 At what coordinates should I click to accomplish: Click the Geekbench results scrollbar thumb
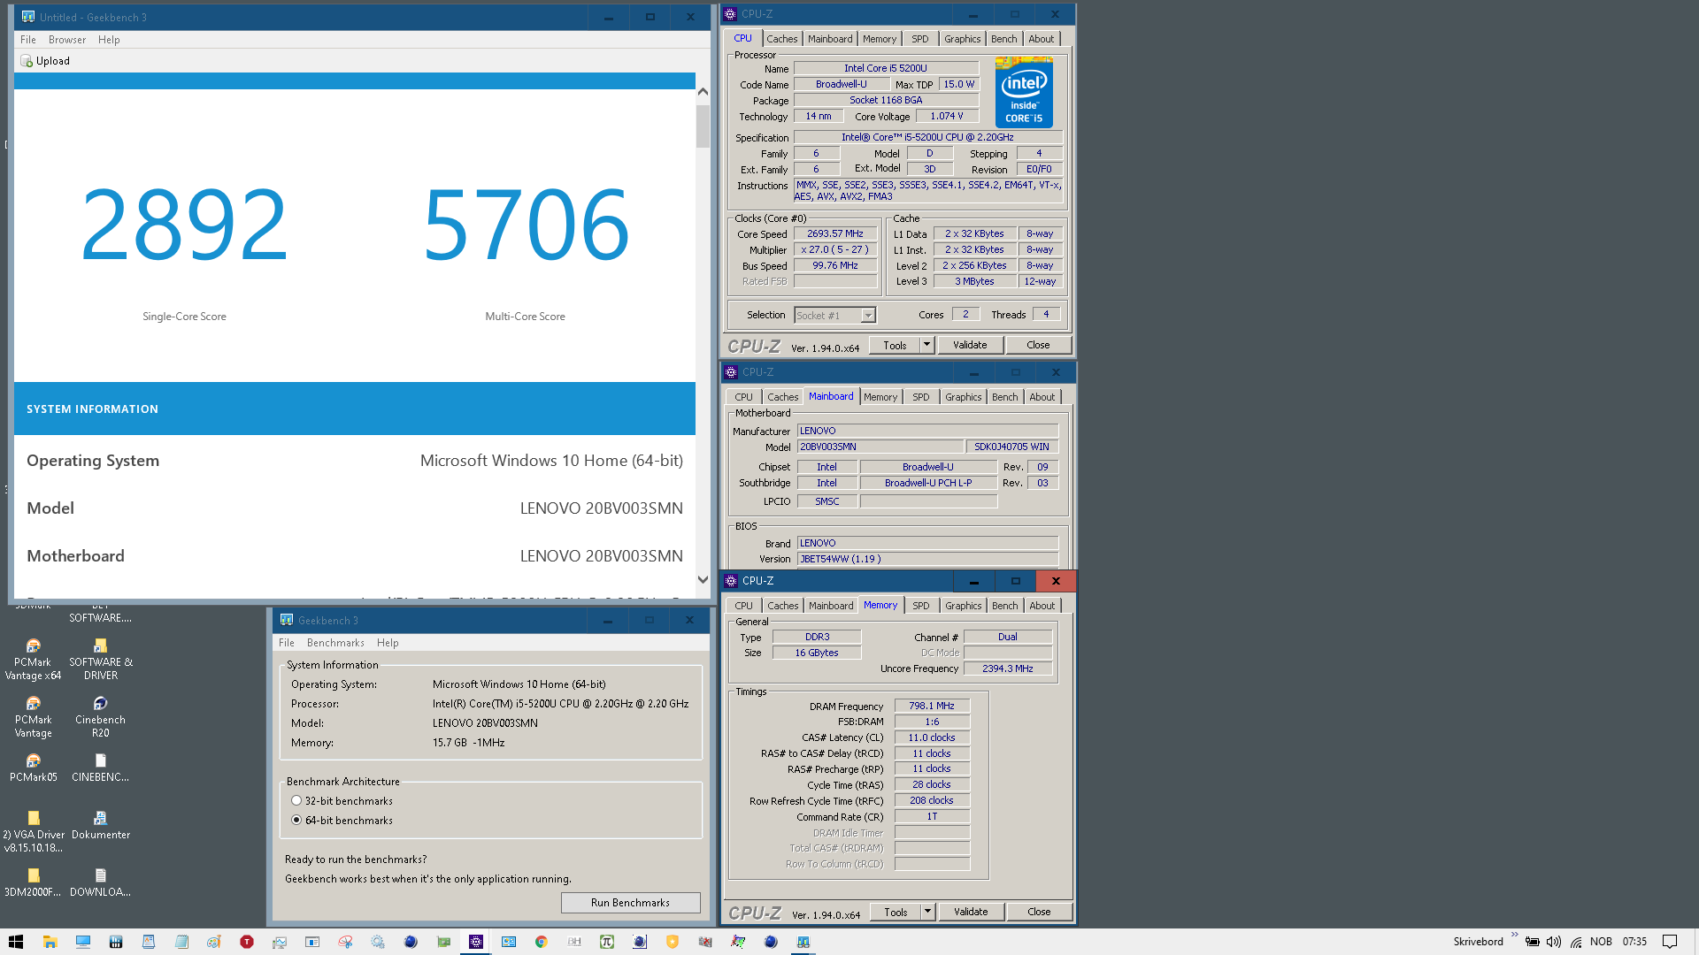point(703,126)
